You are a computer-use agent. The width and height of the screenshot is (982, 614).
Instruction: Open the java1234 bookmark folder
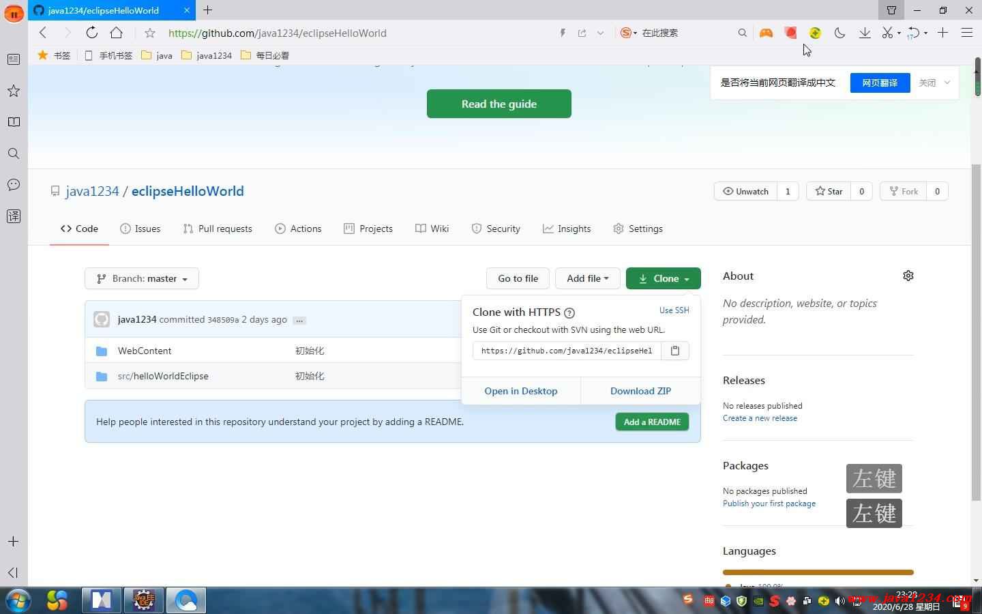click(207, 55)
